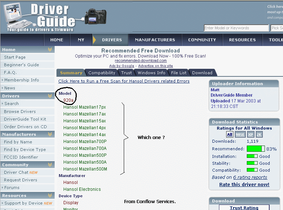This screenshot has width=283, height=210.
Task: Collapse the Home sidebar section
Action: point(50,50)
